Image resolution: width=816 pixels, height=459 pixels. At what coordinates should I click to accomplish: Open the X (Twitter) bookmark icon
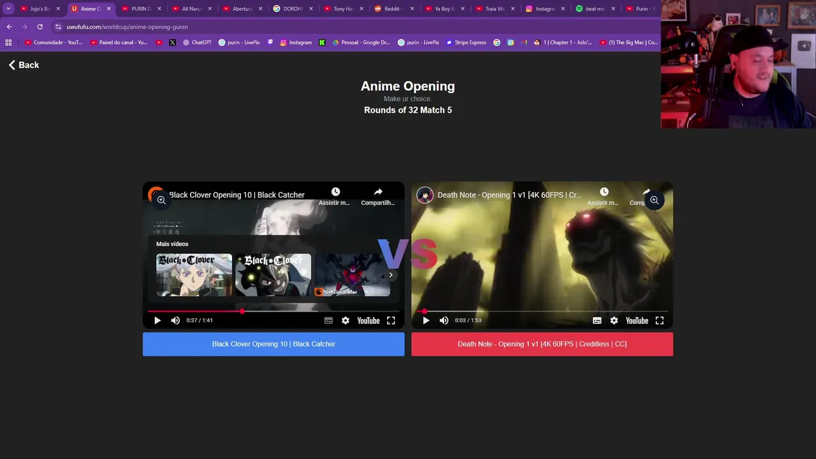coord(172,43)
